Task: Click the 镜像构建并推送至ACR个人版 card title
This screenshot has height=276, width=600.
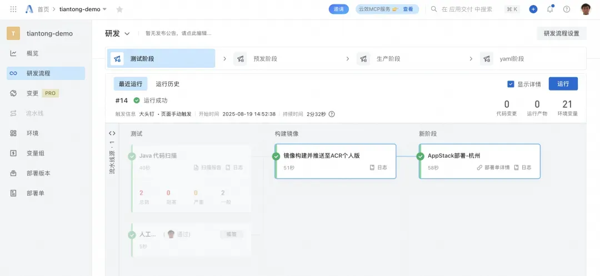Action: pos(322,155)
